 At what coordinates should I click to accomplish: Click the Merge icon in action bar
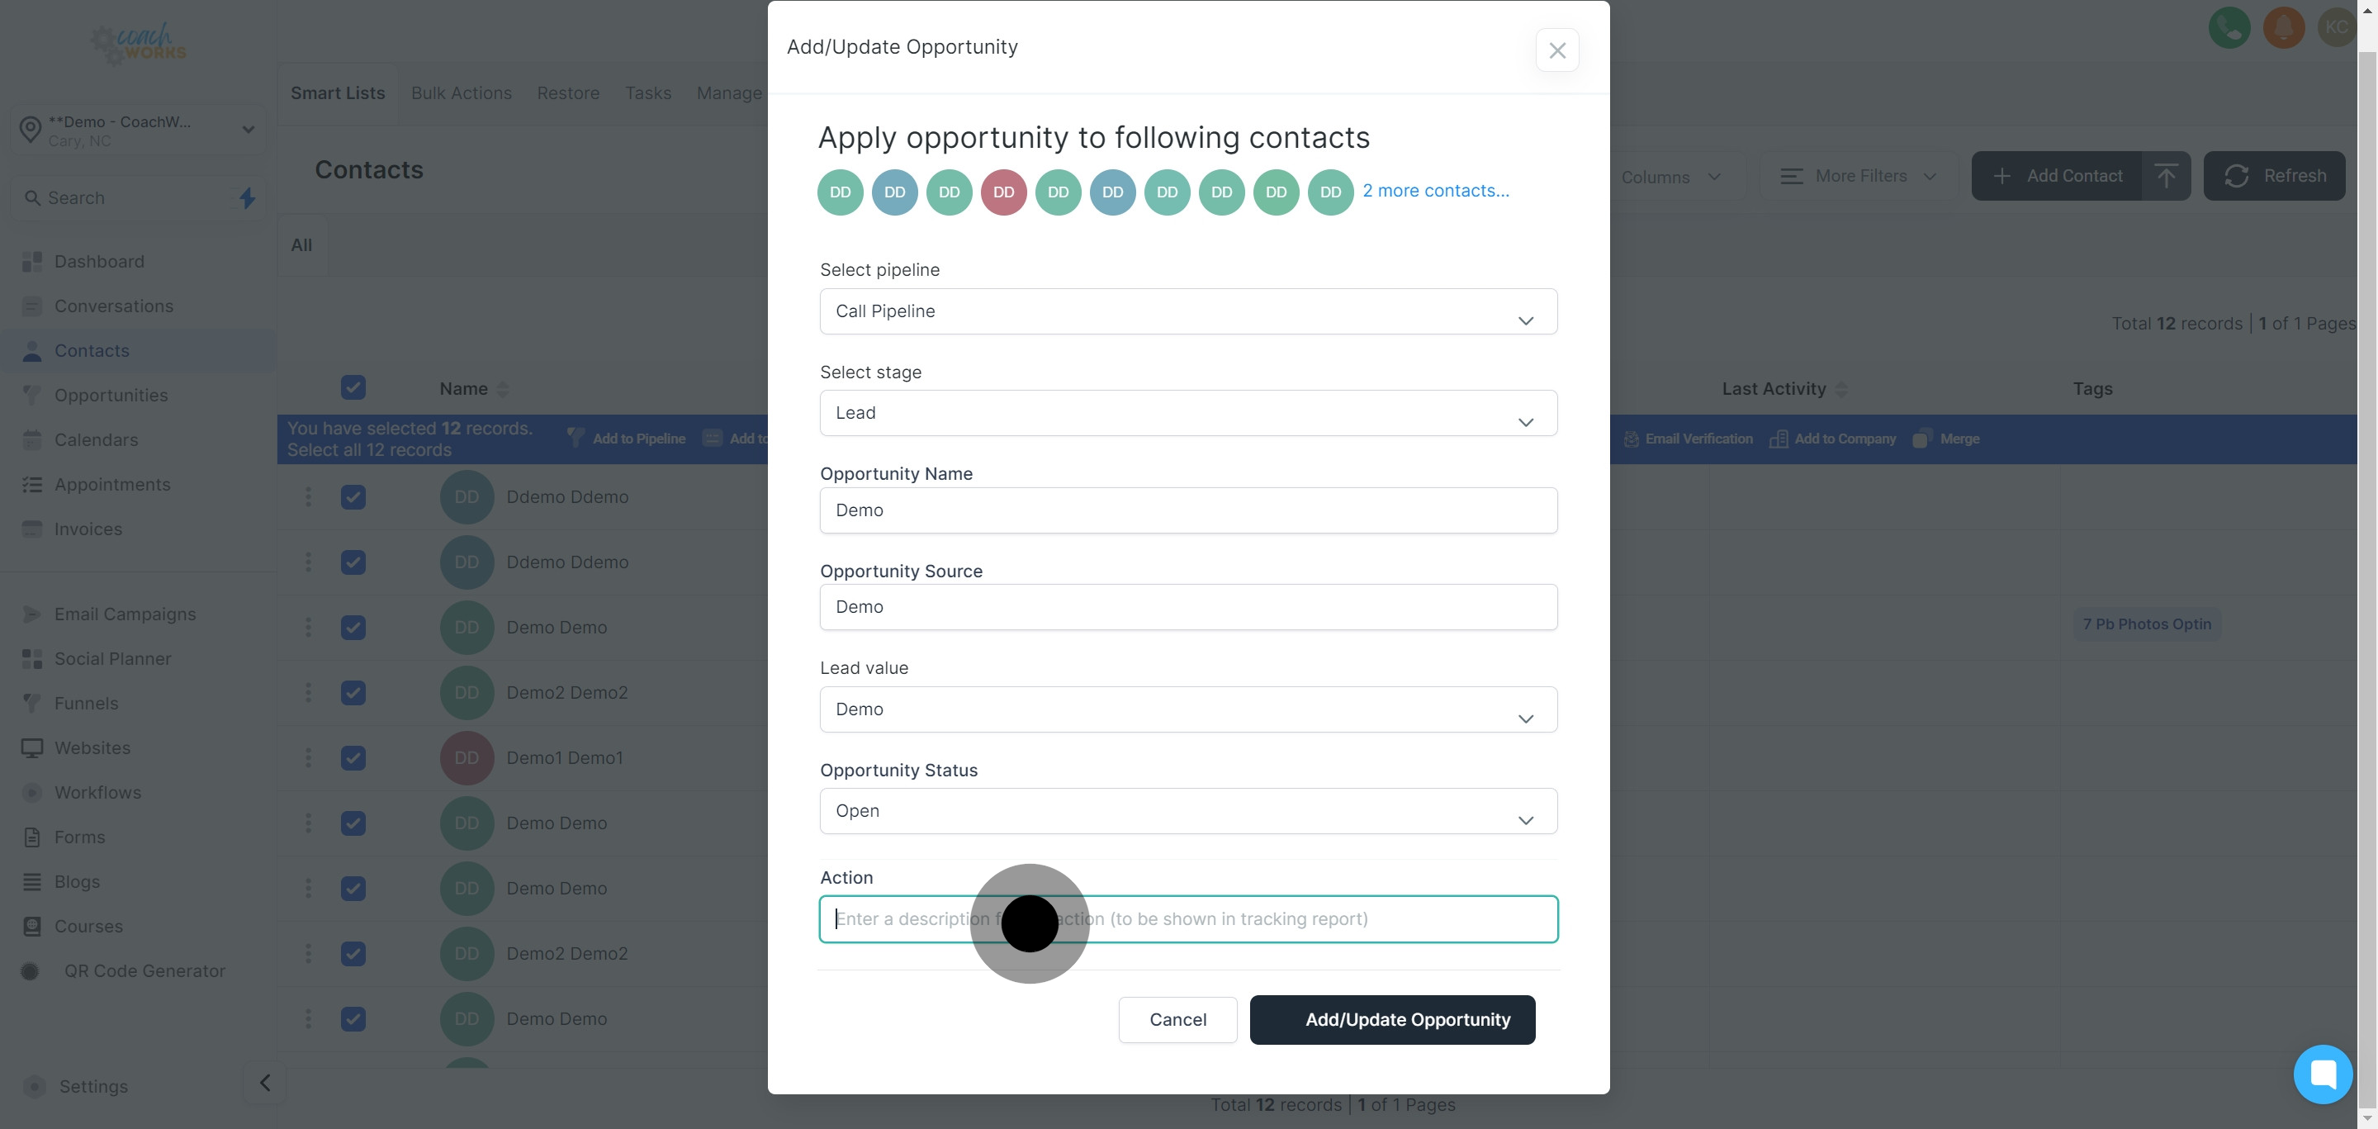point(1922,439)
